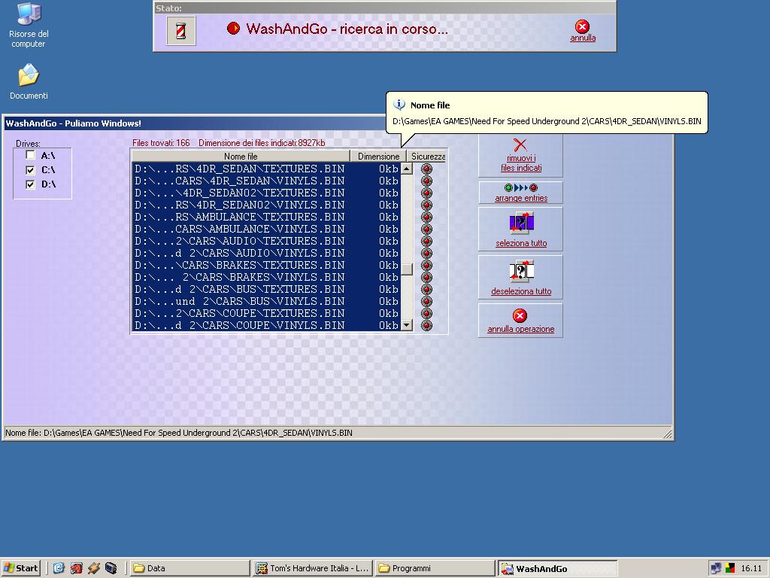Click the file list scroll up arrow
770x578 pixels.
coord(407,169)
